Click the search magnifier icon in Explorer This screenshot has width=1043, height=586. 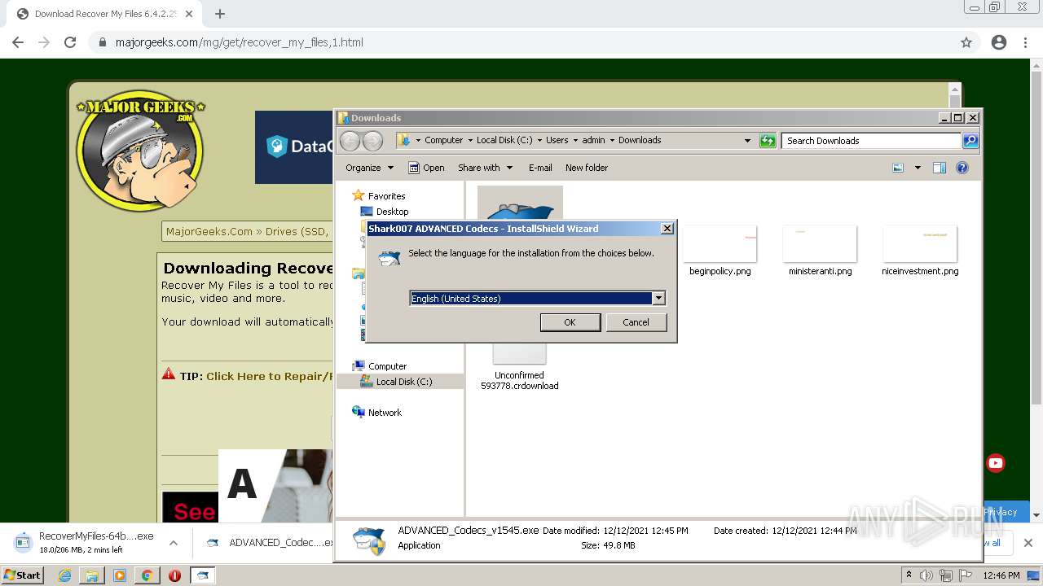pos(970,141)
